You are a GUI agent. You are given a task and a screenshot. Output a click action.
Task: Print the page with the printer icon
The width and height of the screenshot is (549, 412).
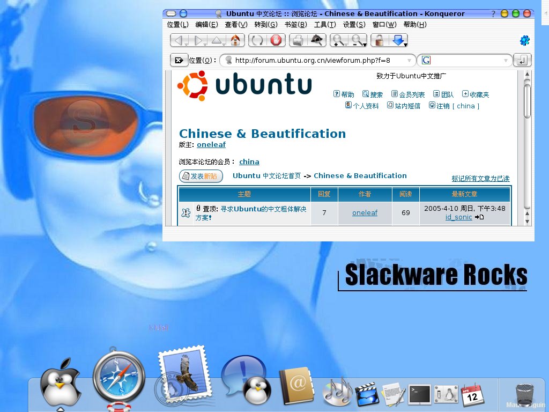pos(298,40)
